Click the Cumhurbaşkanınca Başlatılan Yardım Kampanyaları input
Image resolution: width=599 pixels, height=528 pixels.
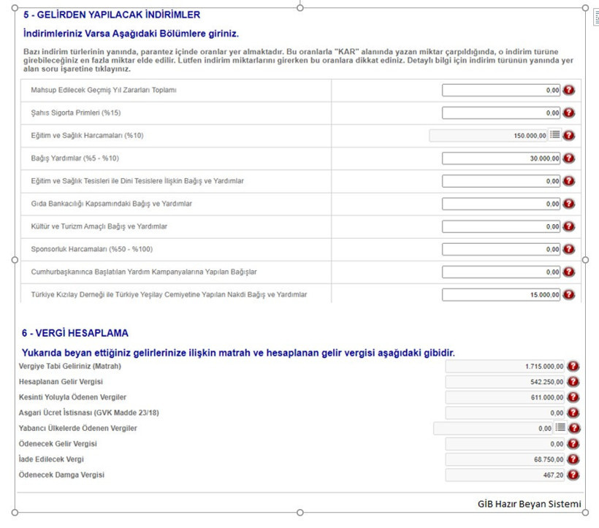point(501,272)
